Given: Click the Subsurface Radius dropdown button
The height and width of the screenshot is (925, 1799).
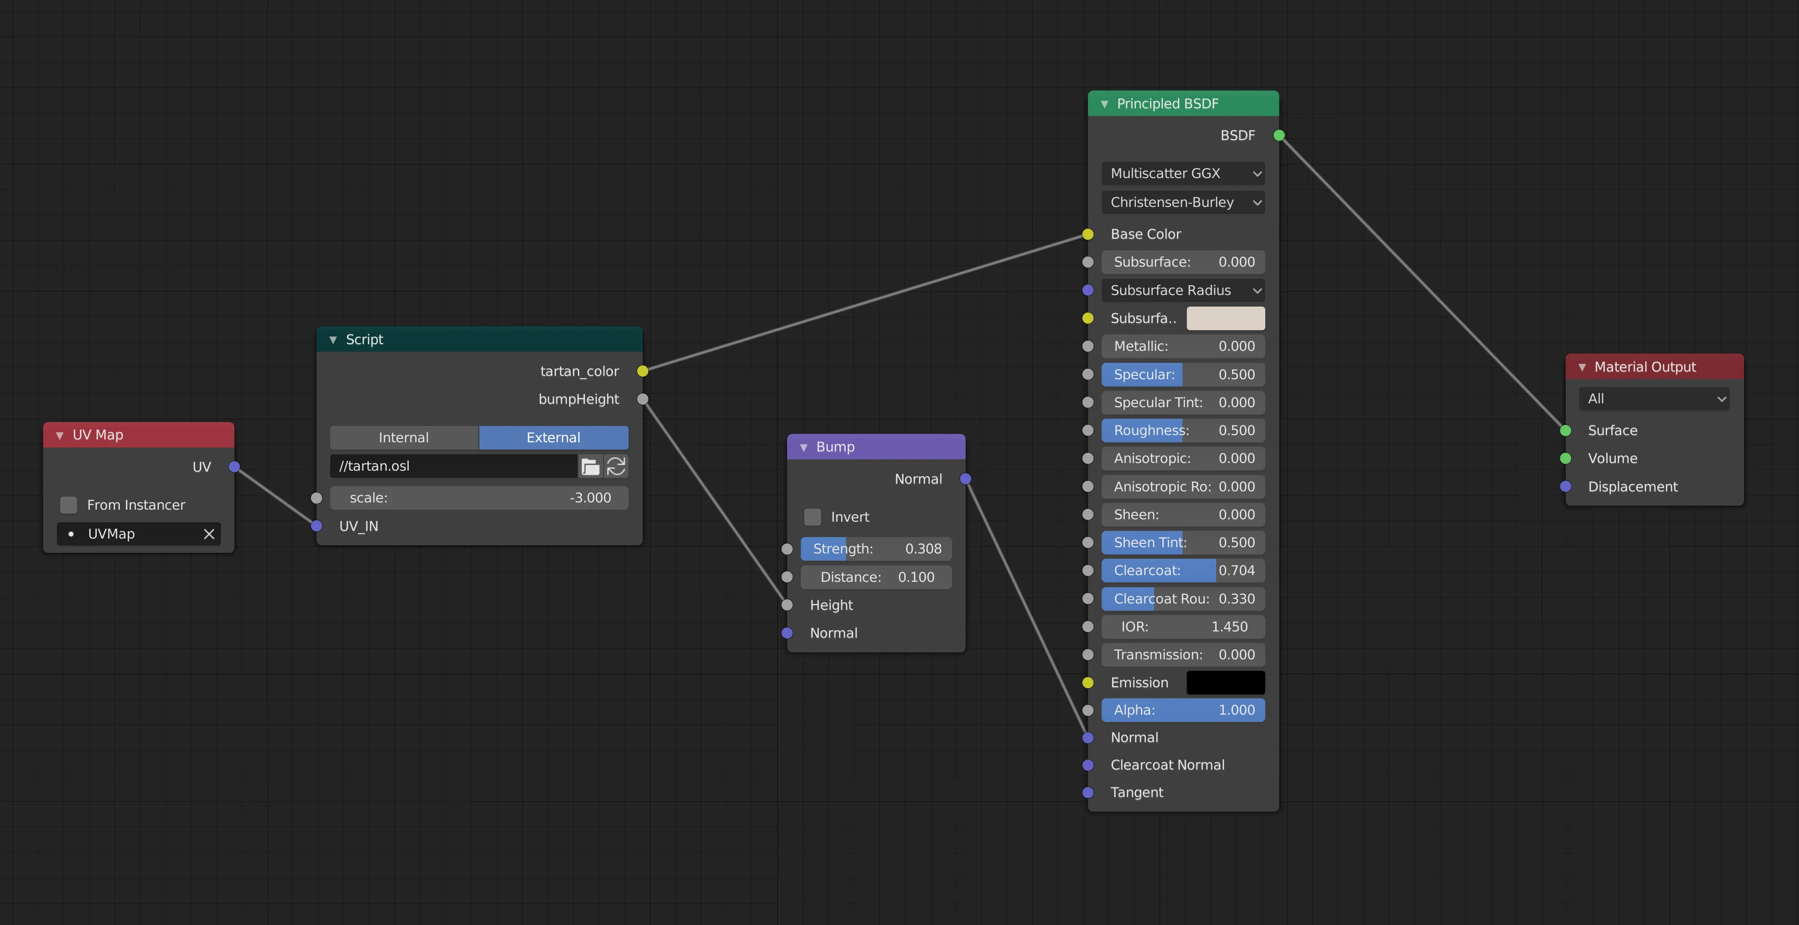Looking at the screenshot, I should tap(1183, 290).
